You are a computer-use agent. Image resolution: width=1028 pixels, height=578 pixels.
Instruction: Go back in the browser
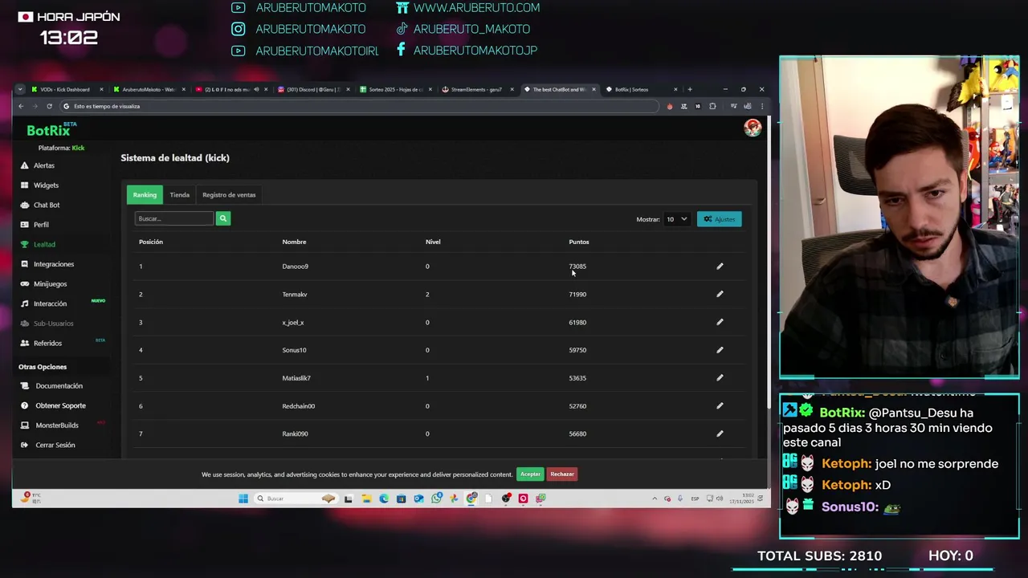[x=21, y=106]
